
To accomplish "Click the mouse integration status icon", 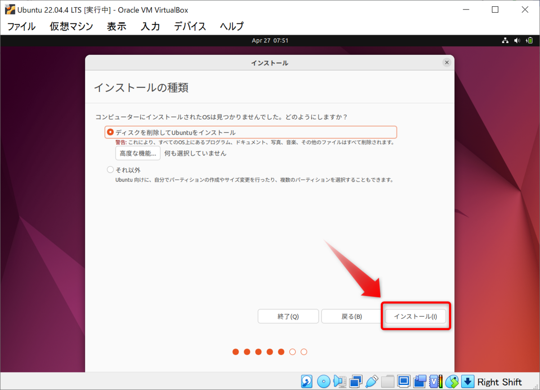I will pos(452,381).
